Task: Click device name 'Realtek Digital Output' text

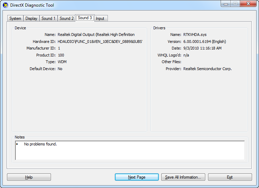Action: point(96,35)
